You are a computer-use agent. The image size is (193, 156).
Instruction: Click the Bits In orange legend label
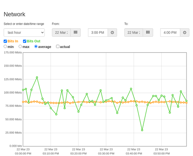(x=13, y=41)
